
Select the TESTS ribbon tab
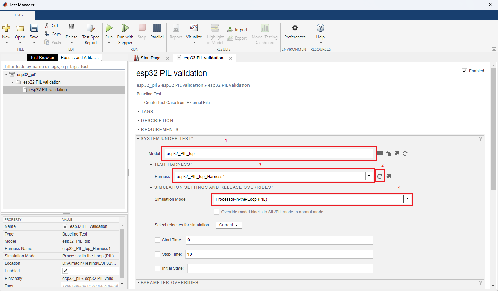click(18, 15)
